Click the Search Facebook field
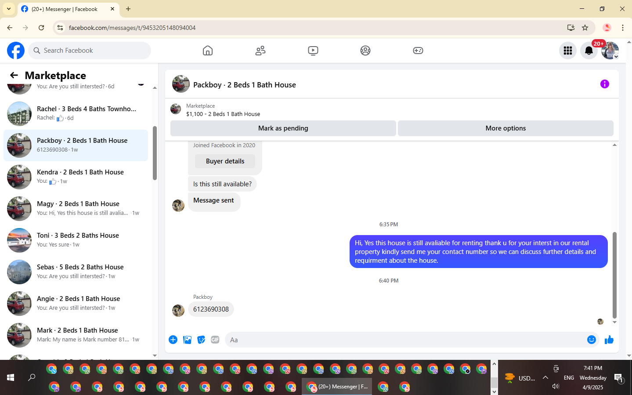Viewport: 632px width, 395px height. pyautogui.click(x=90, y=51)
